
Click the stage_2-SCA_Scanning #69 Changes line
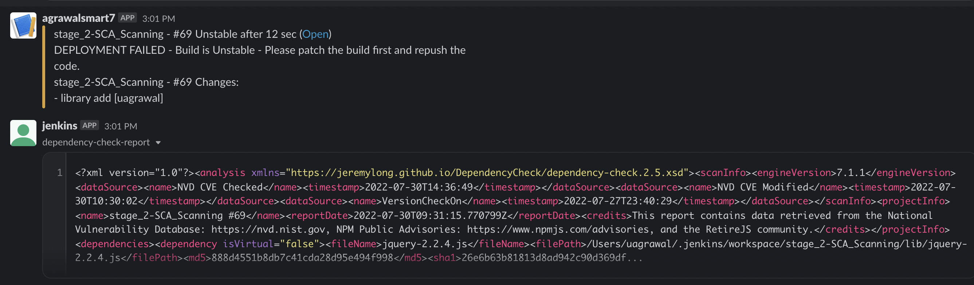(146, 82)
